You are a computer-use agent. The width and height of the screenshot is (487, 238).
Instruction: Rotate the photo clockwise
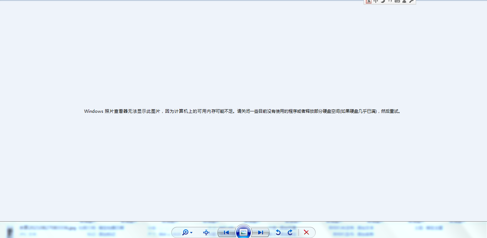pos(290,232)
